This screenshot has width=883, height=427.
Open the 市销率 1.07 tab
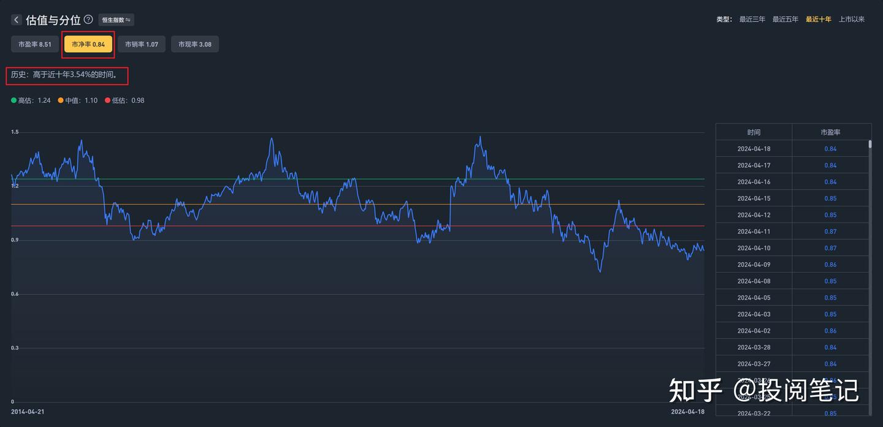142,44
